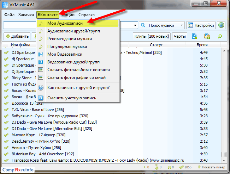Open the Файл menu
The width and height of the screenshot is (230, 174).
(9, 15)
